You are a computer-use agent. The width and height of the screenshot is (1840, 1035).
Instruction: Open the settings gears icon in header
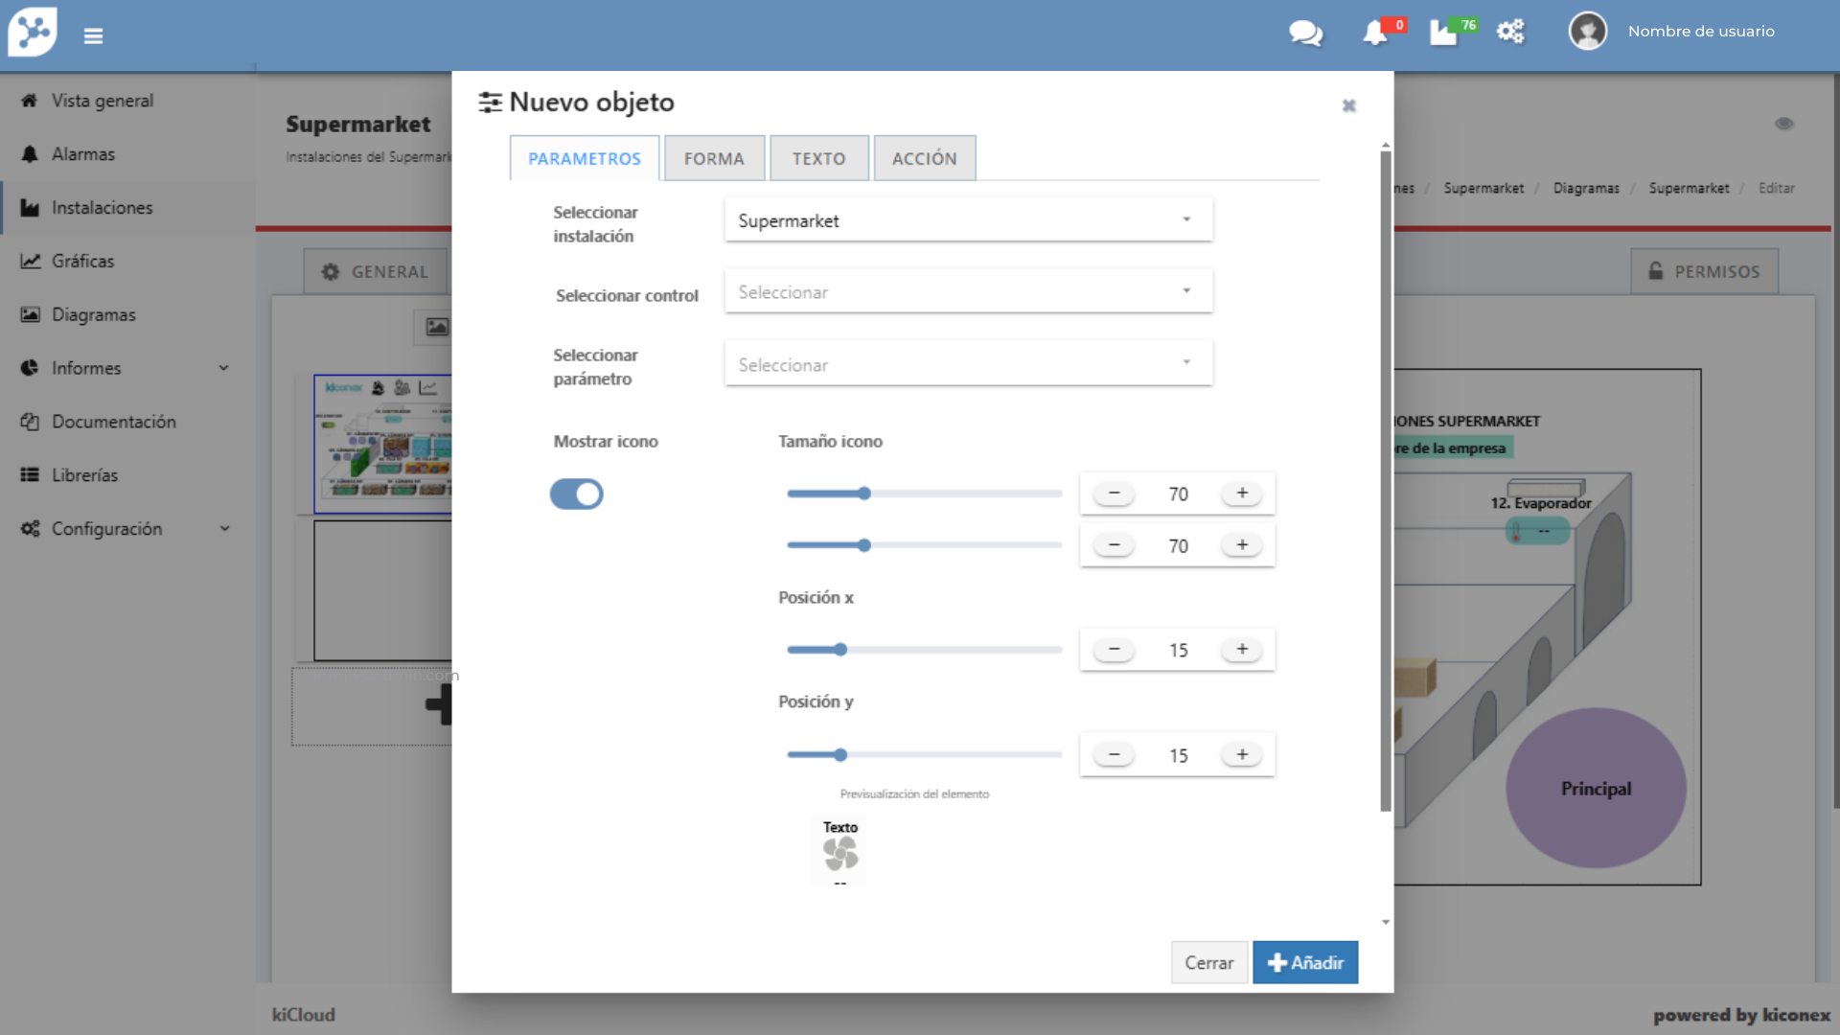point(1510,32)
